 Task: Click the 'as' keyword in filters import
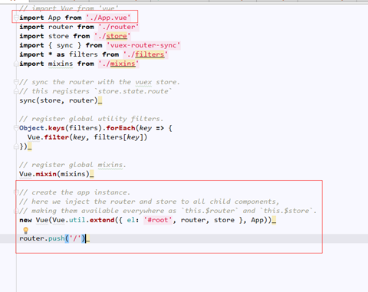[61, 54]
